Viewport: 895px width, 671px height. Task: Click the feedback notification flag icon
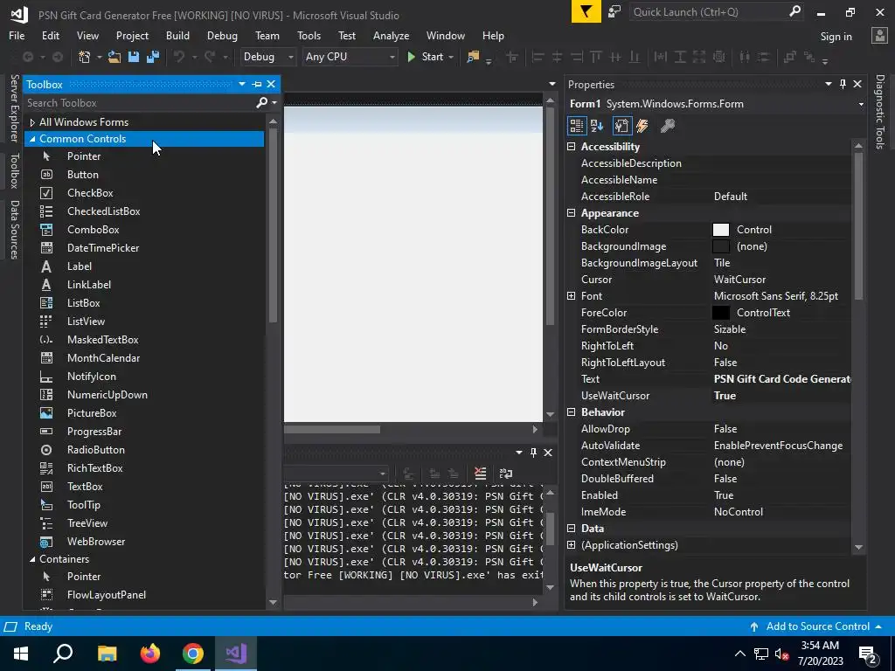click(586, 12)
